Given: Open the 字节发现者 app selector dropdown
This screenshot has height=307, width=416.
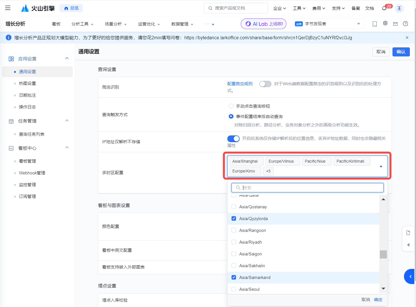Looking at the screenshot, I should click(x=327, y=24).
